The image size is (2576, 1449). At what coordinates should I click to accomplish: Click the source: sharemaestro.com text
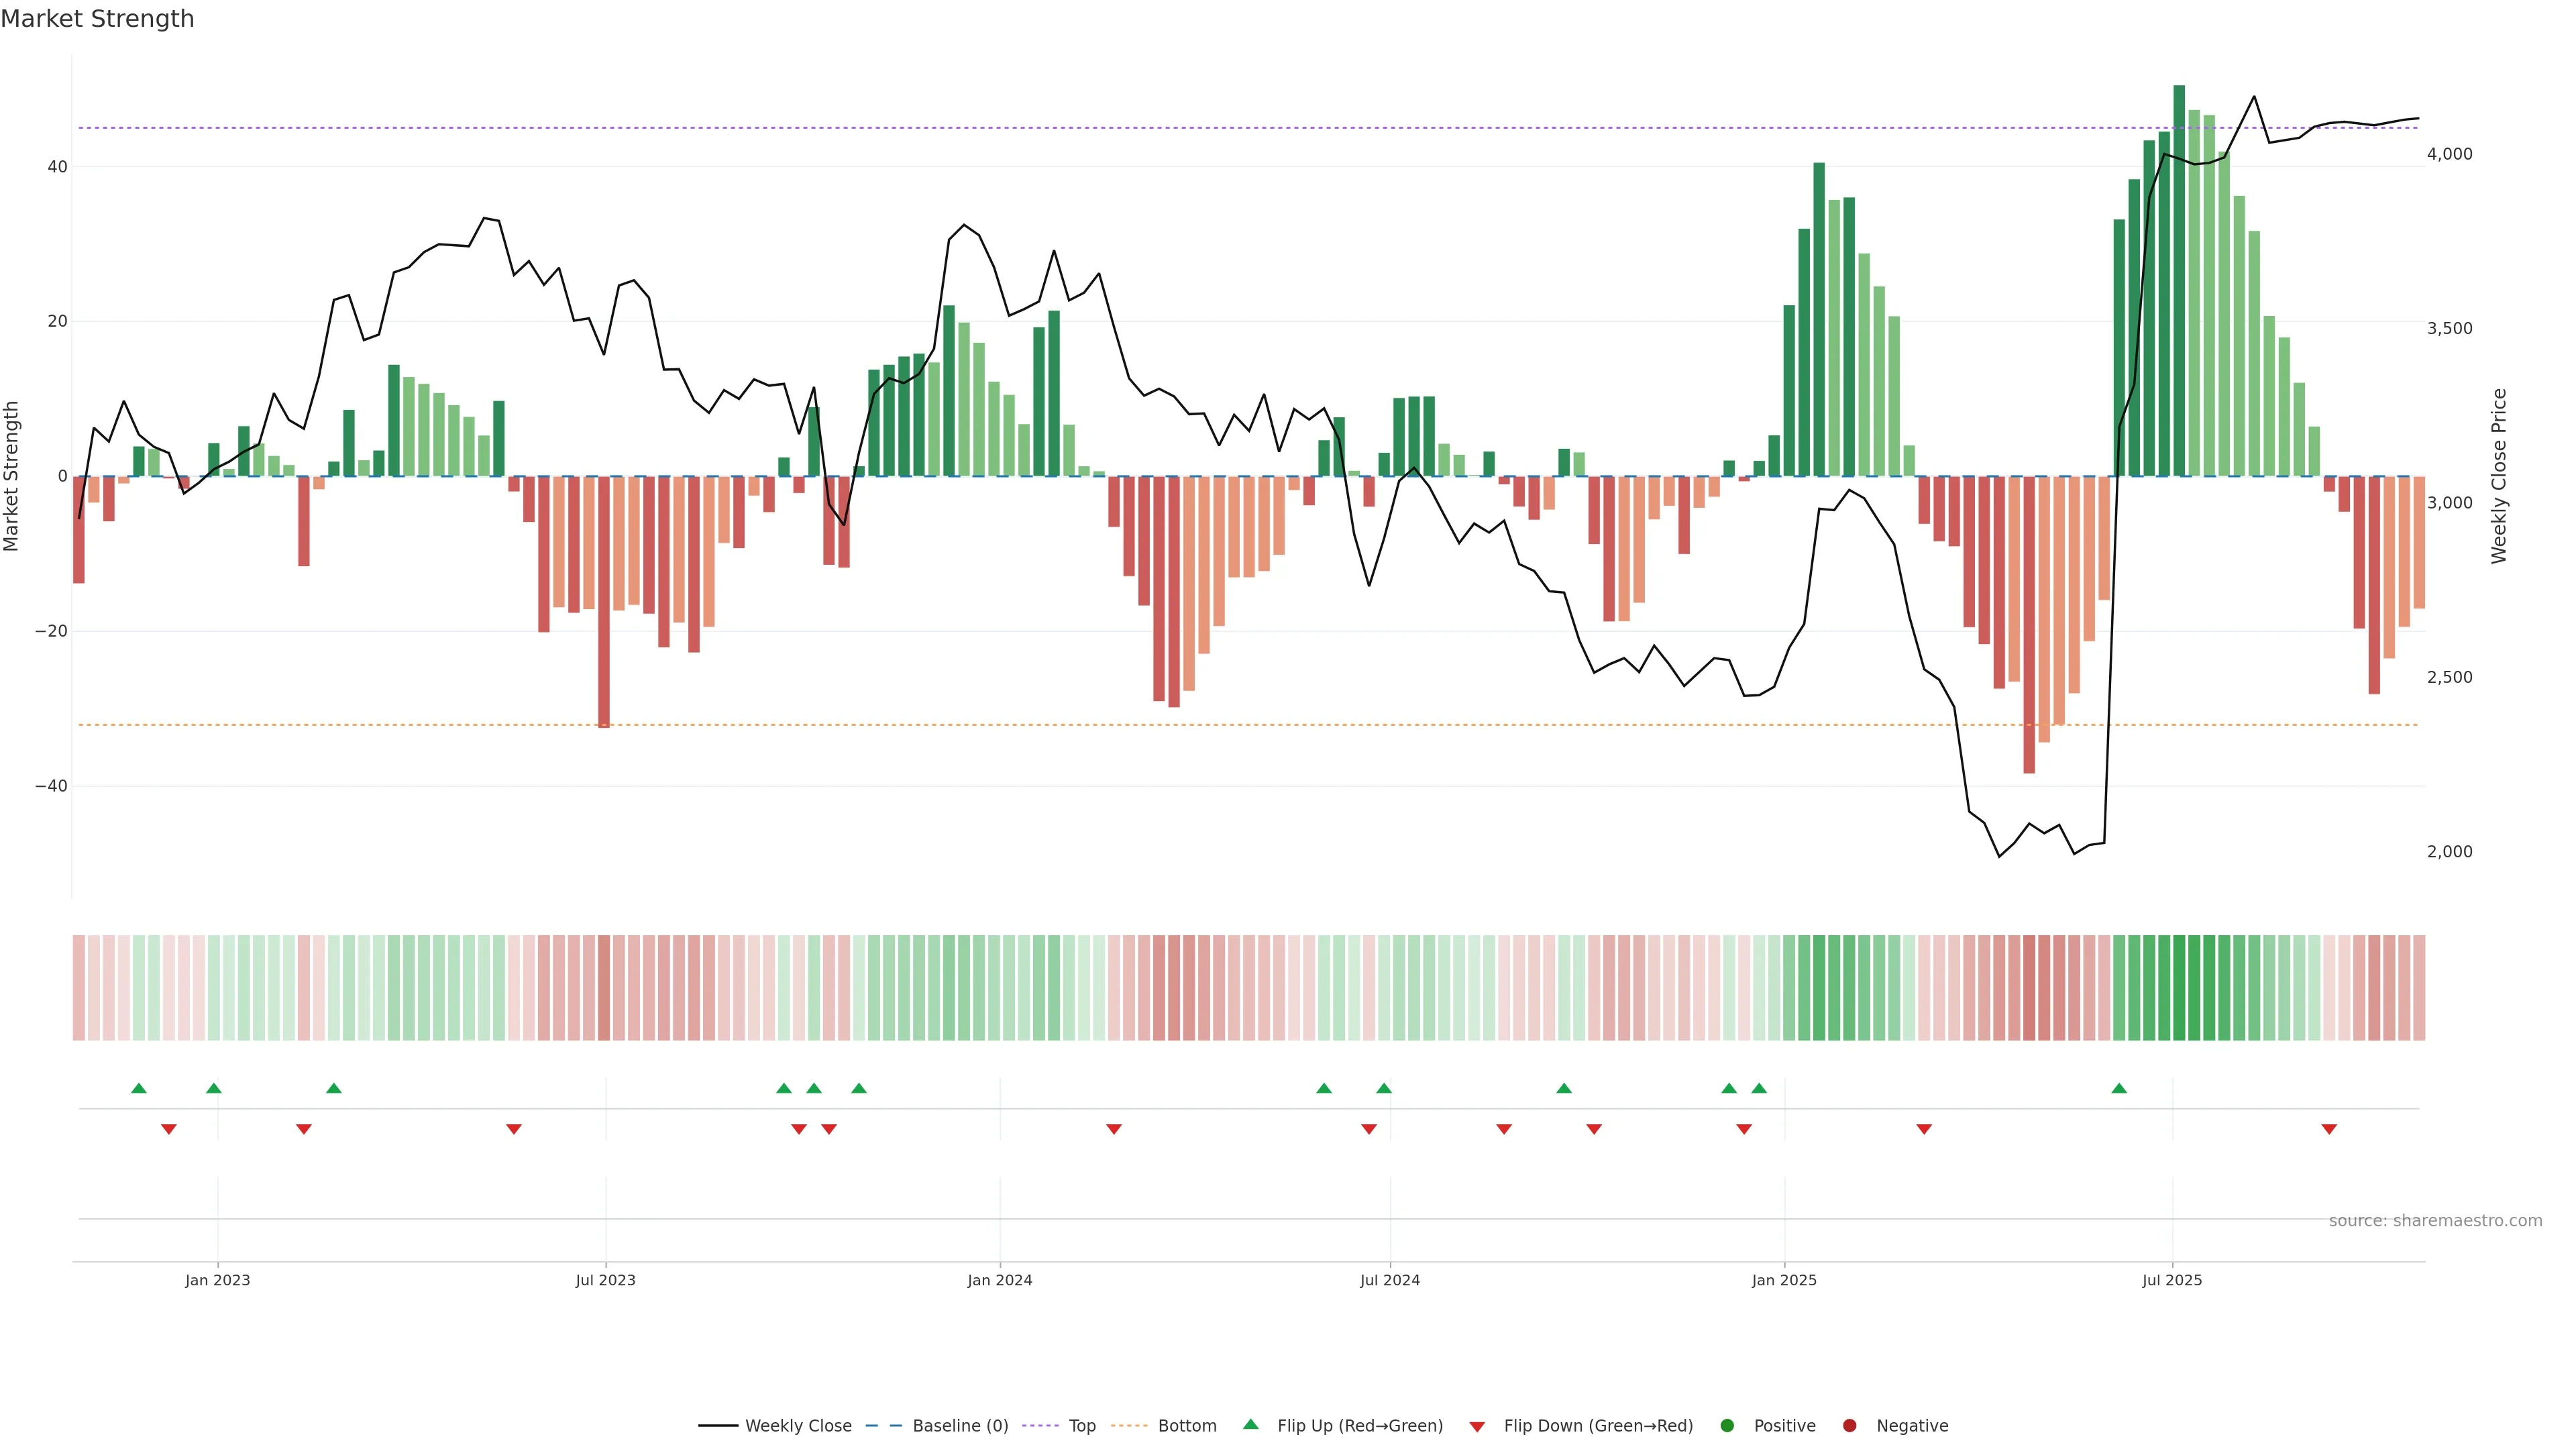click(2435, 1221)
